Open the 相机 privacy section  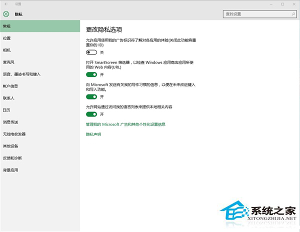tap(40, 50)
